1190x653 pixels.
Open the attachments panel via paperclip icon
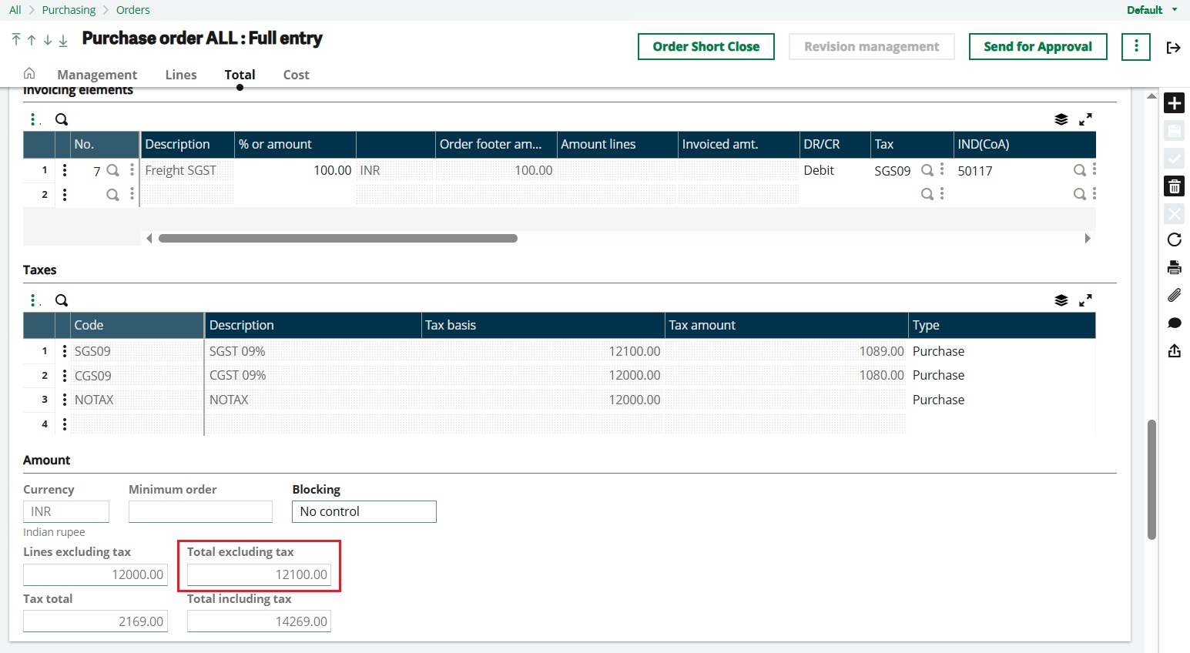[1174, 295]
